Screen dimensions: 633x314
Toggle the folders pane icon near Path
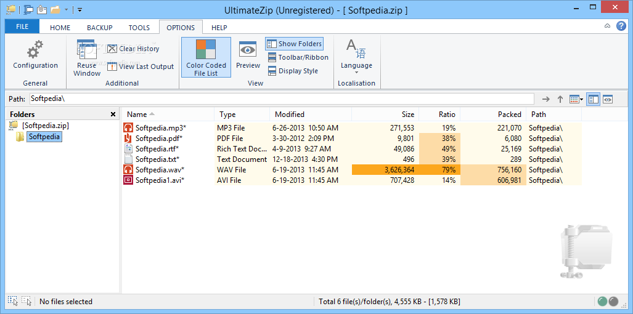[x=593, y=99]
